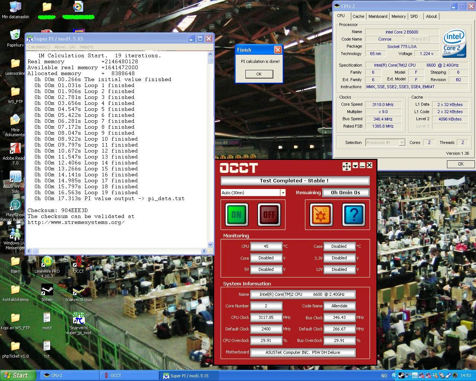Open Help(H) menu in Super PI

[86, 47]
